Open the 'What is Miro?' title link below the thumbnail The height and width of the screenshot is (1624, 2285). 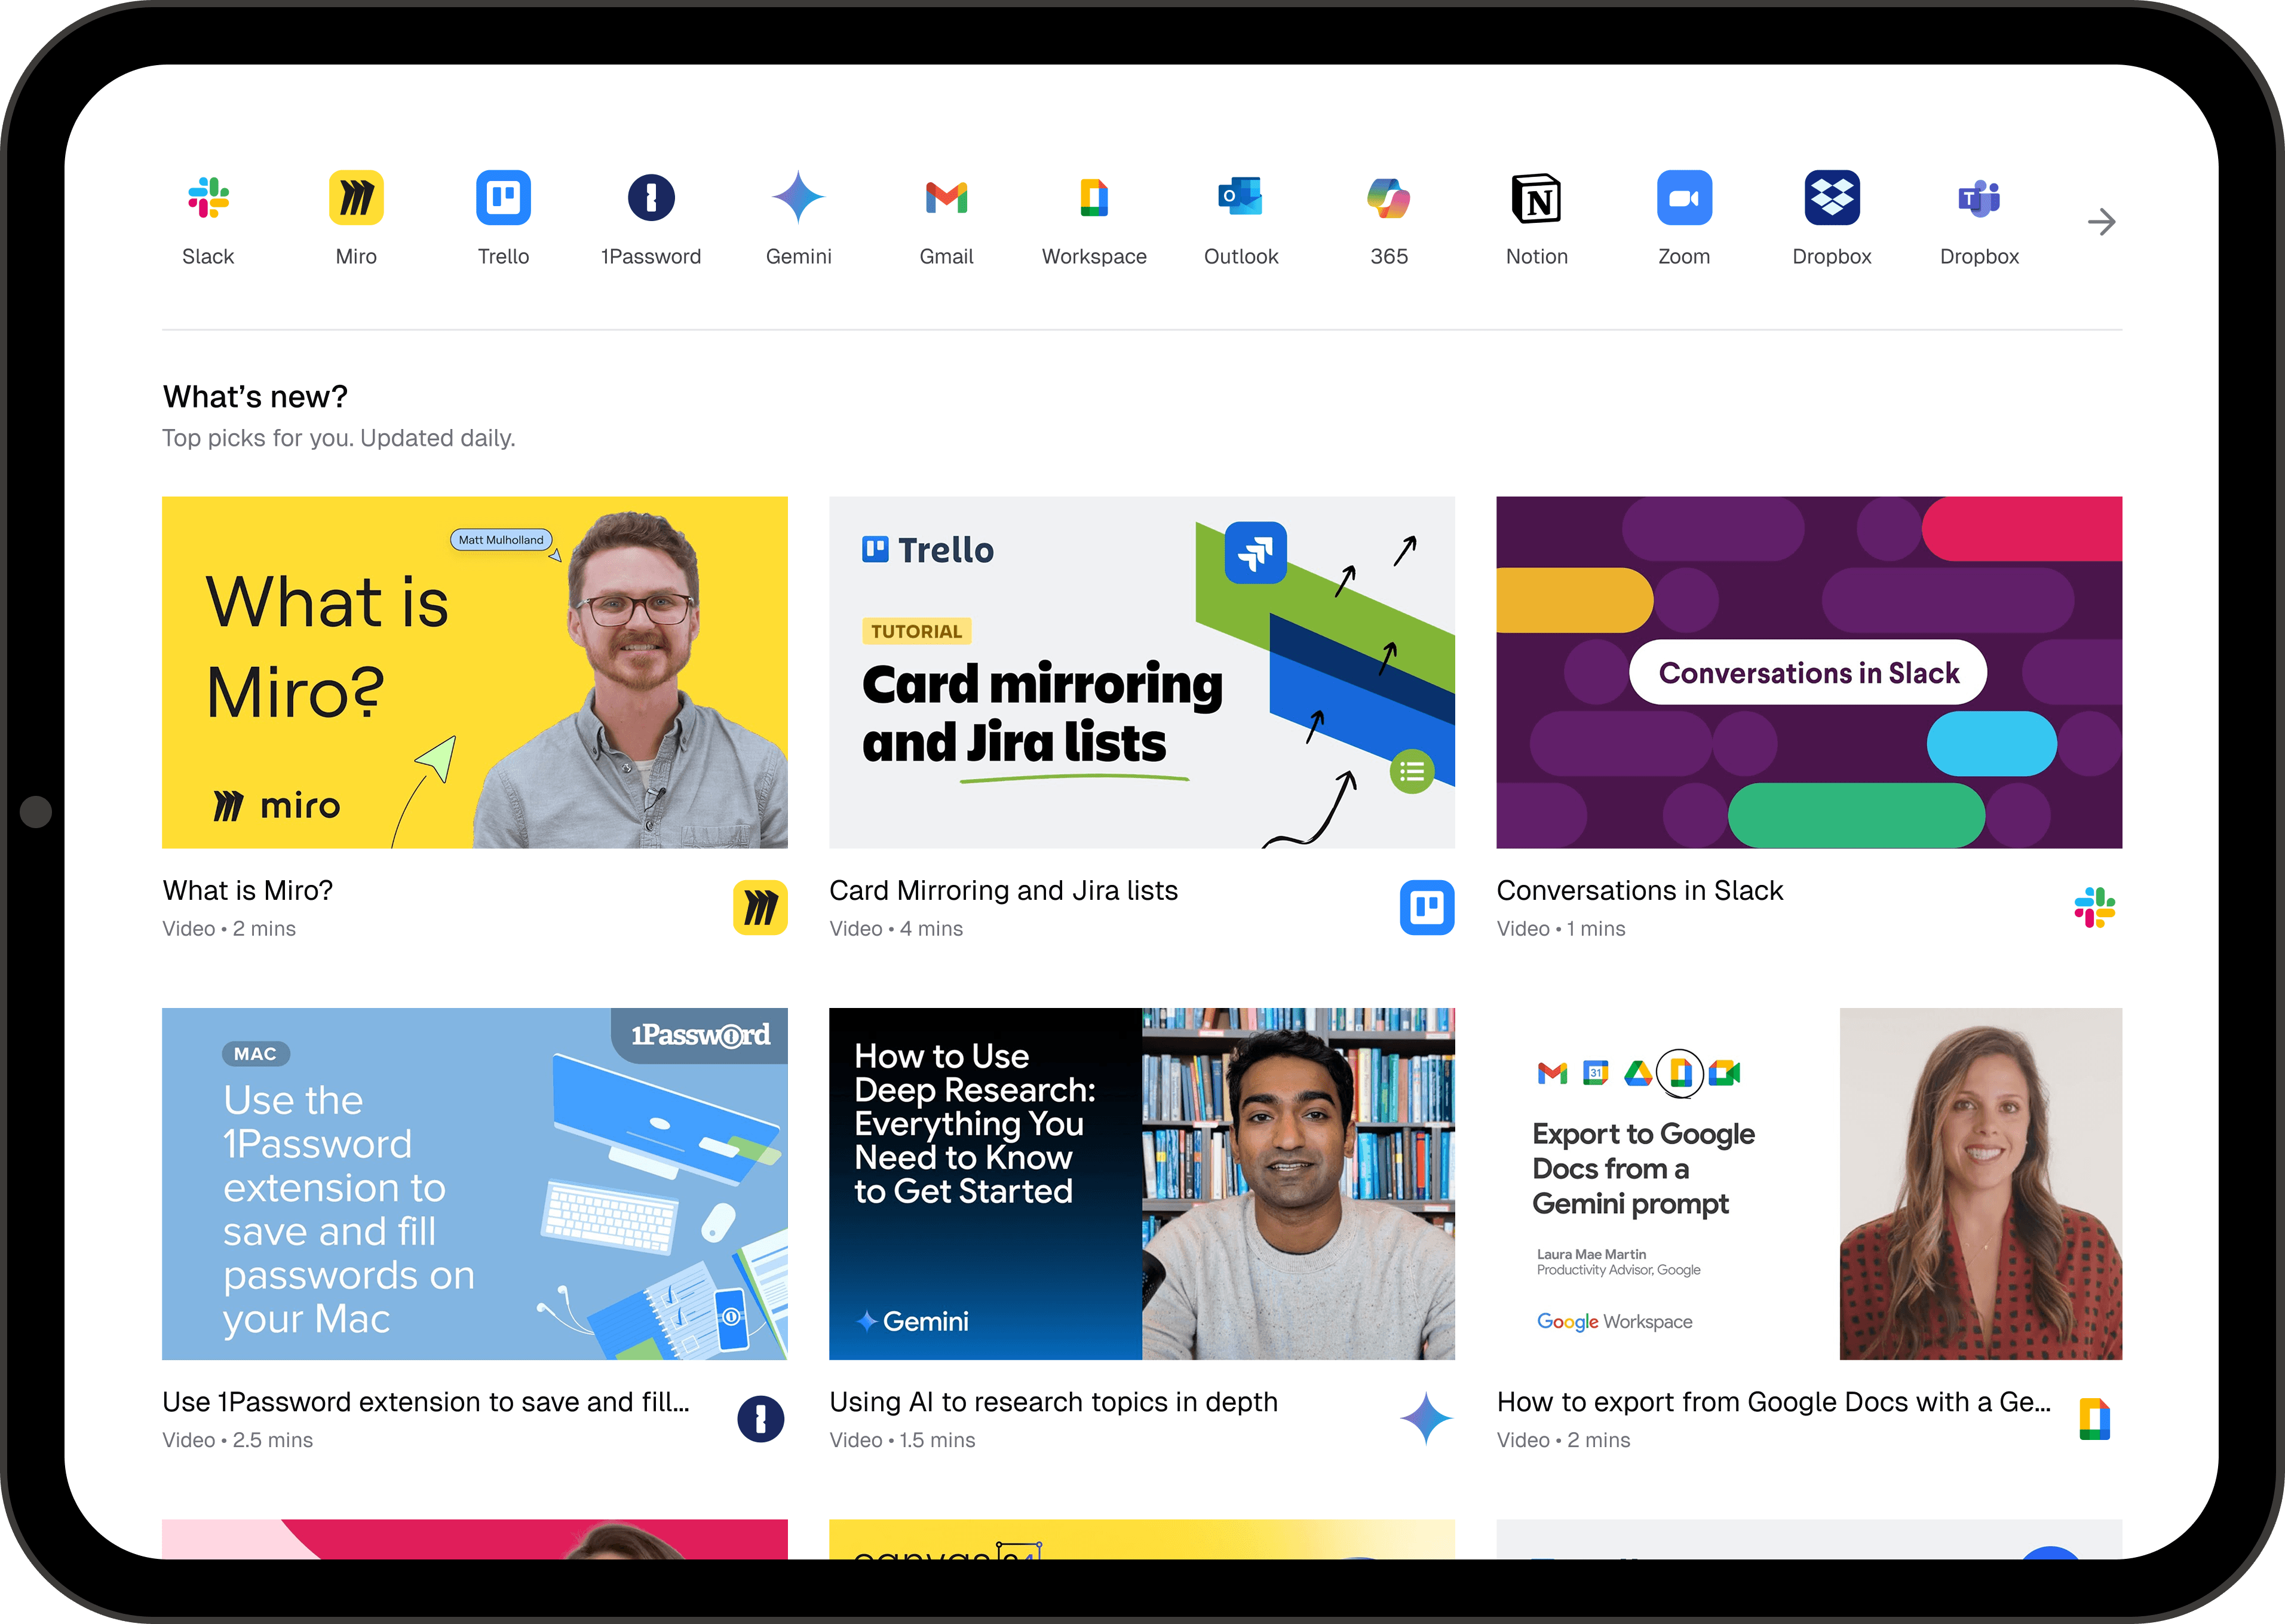tap(248, 890)
